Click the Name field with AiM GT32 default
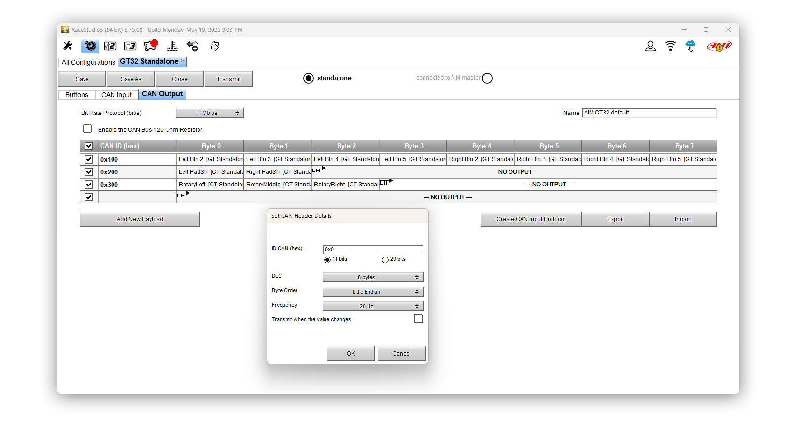 [x=649, y=113]
